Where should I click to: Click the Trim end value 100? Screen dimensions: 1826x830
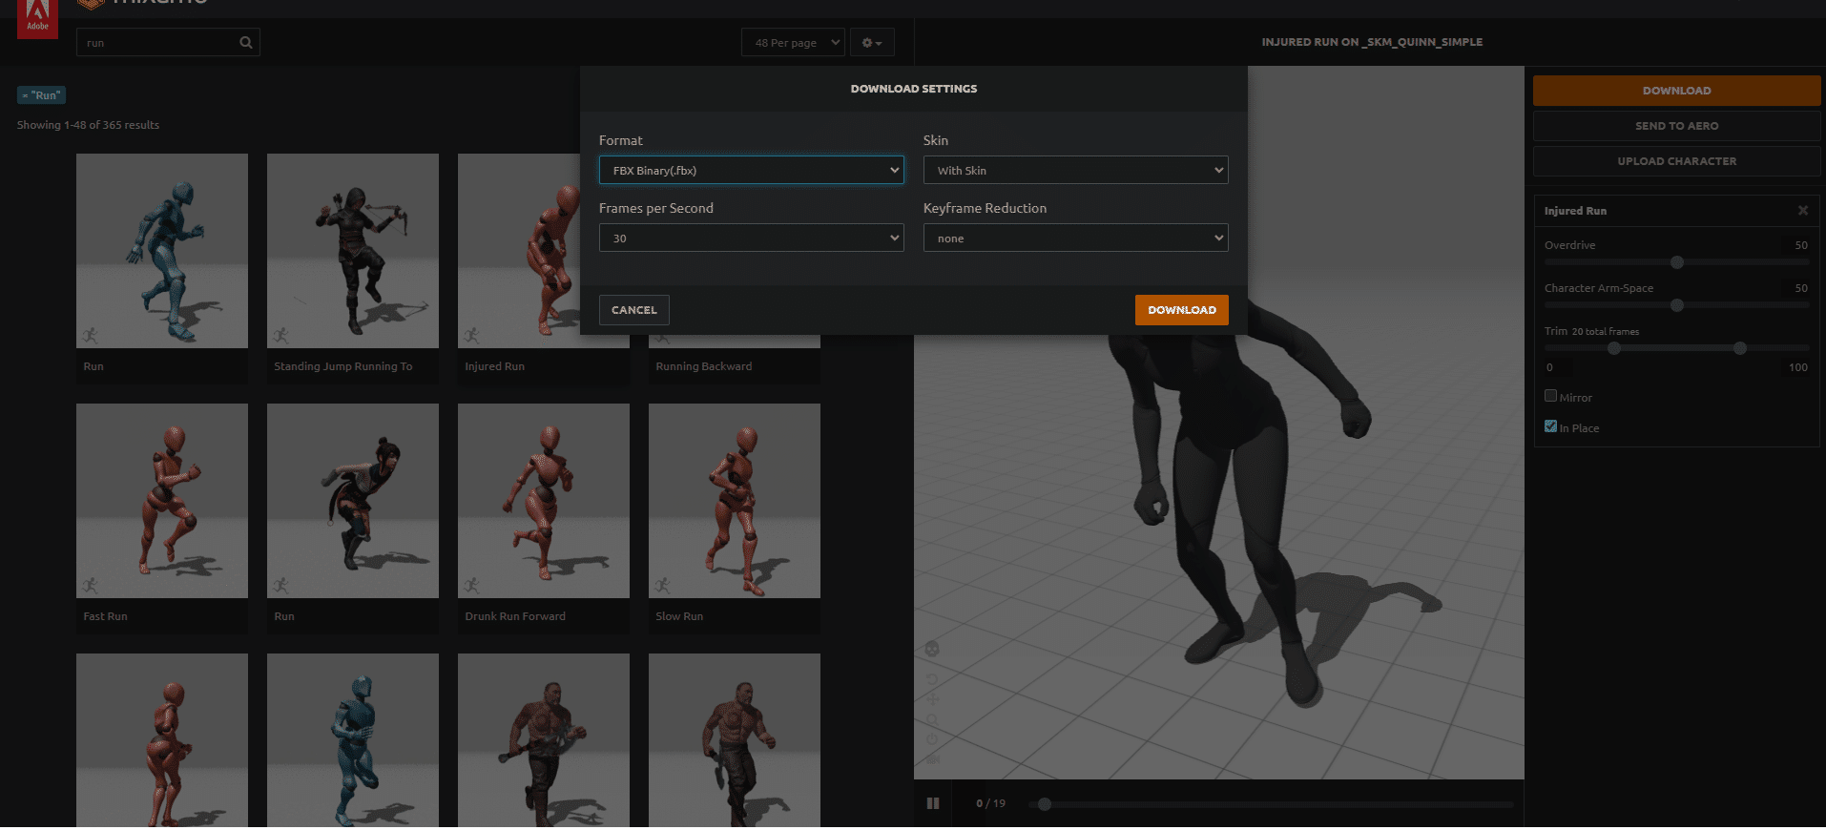[x=1795, y=367]
